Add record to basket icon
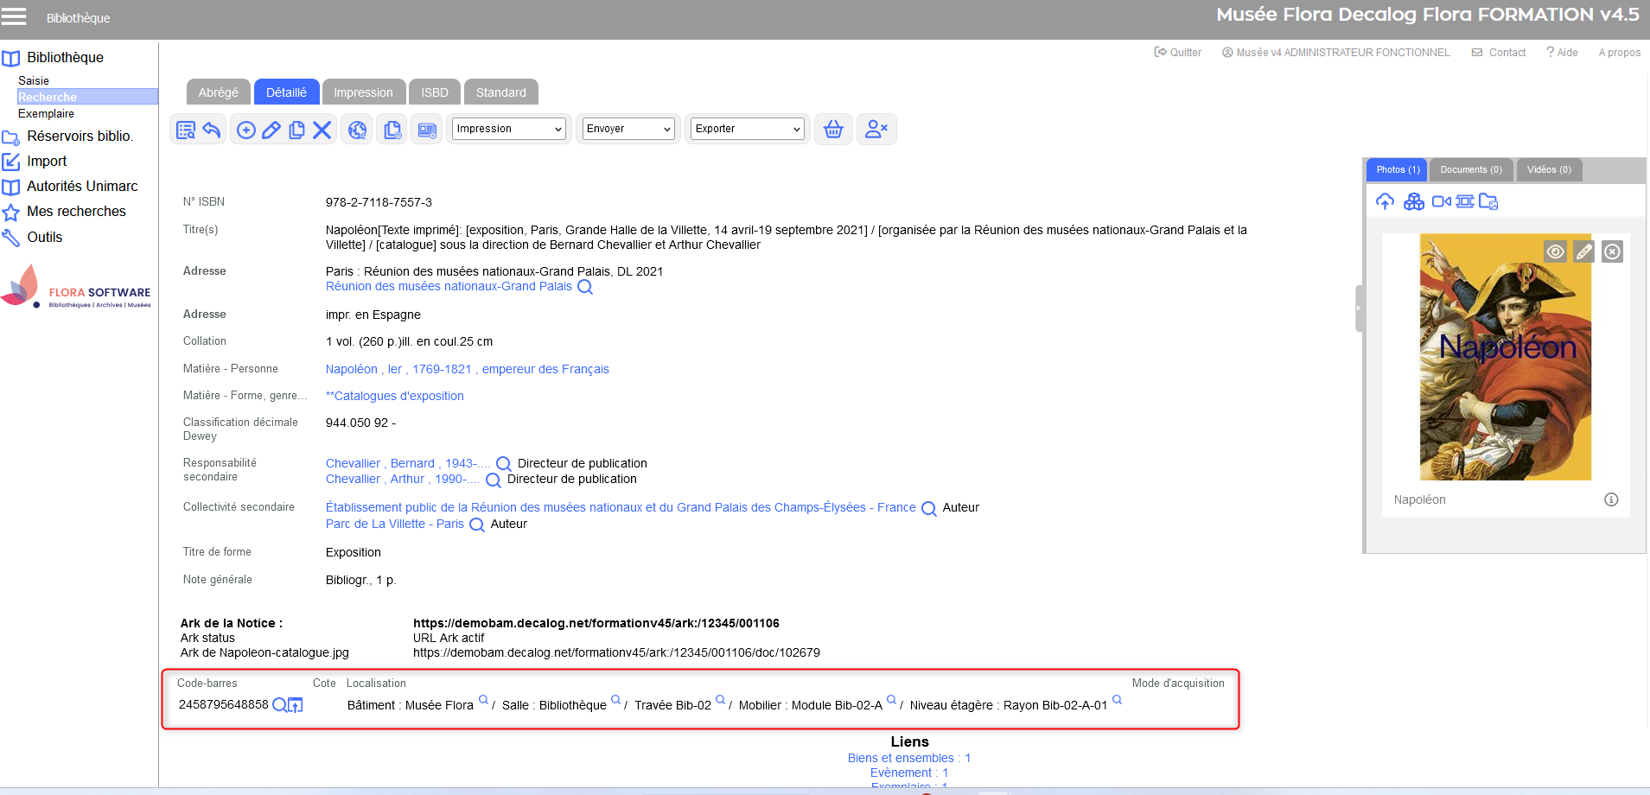The height and width of the screenshot is (795, 1650). [833, 130]
